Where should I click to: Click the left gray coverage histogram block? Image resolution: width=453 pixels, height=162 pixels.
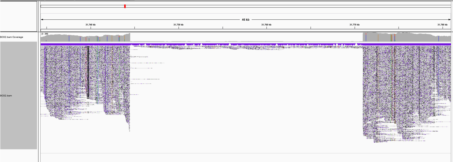pyautogui.click(x=84, y=38)
